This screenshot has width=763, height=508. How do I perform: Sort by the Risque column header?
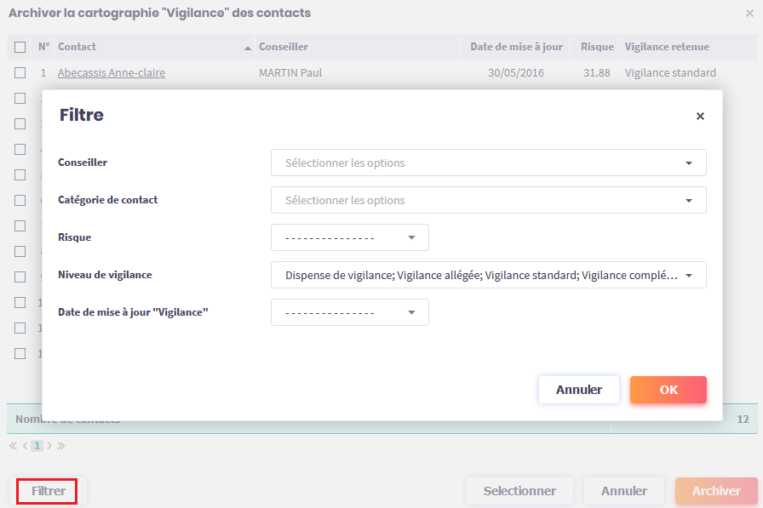point(597,47)
